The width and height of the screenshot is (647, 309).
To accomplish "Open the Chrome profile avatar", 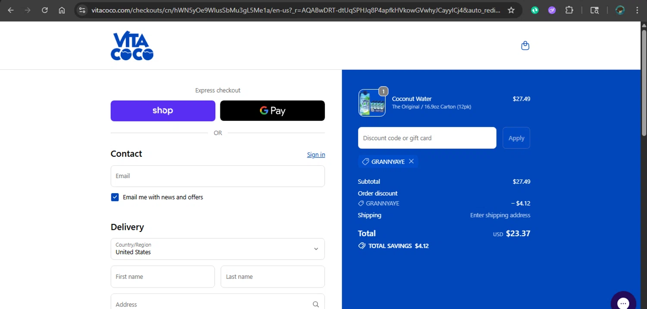I will [x=620, y=10].
